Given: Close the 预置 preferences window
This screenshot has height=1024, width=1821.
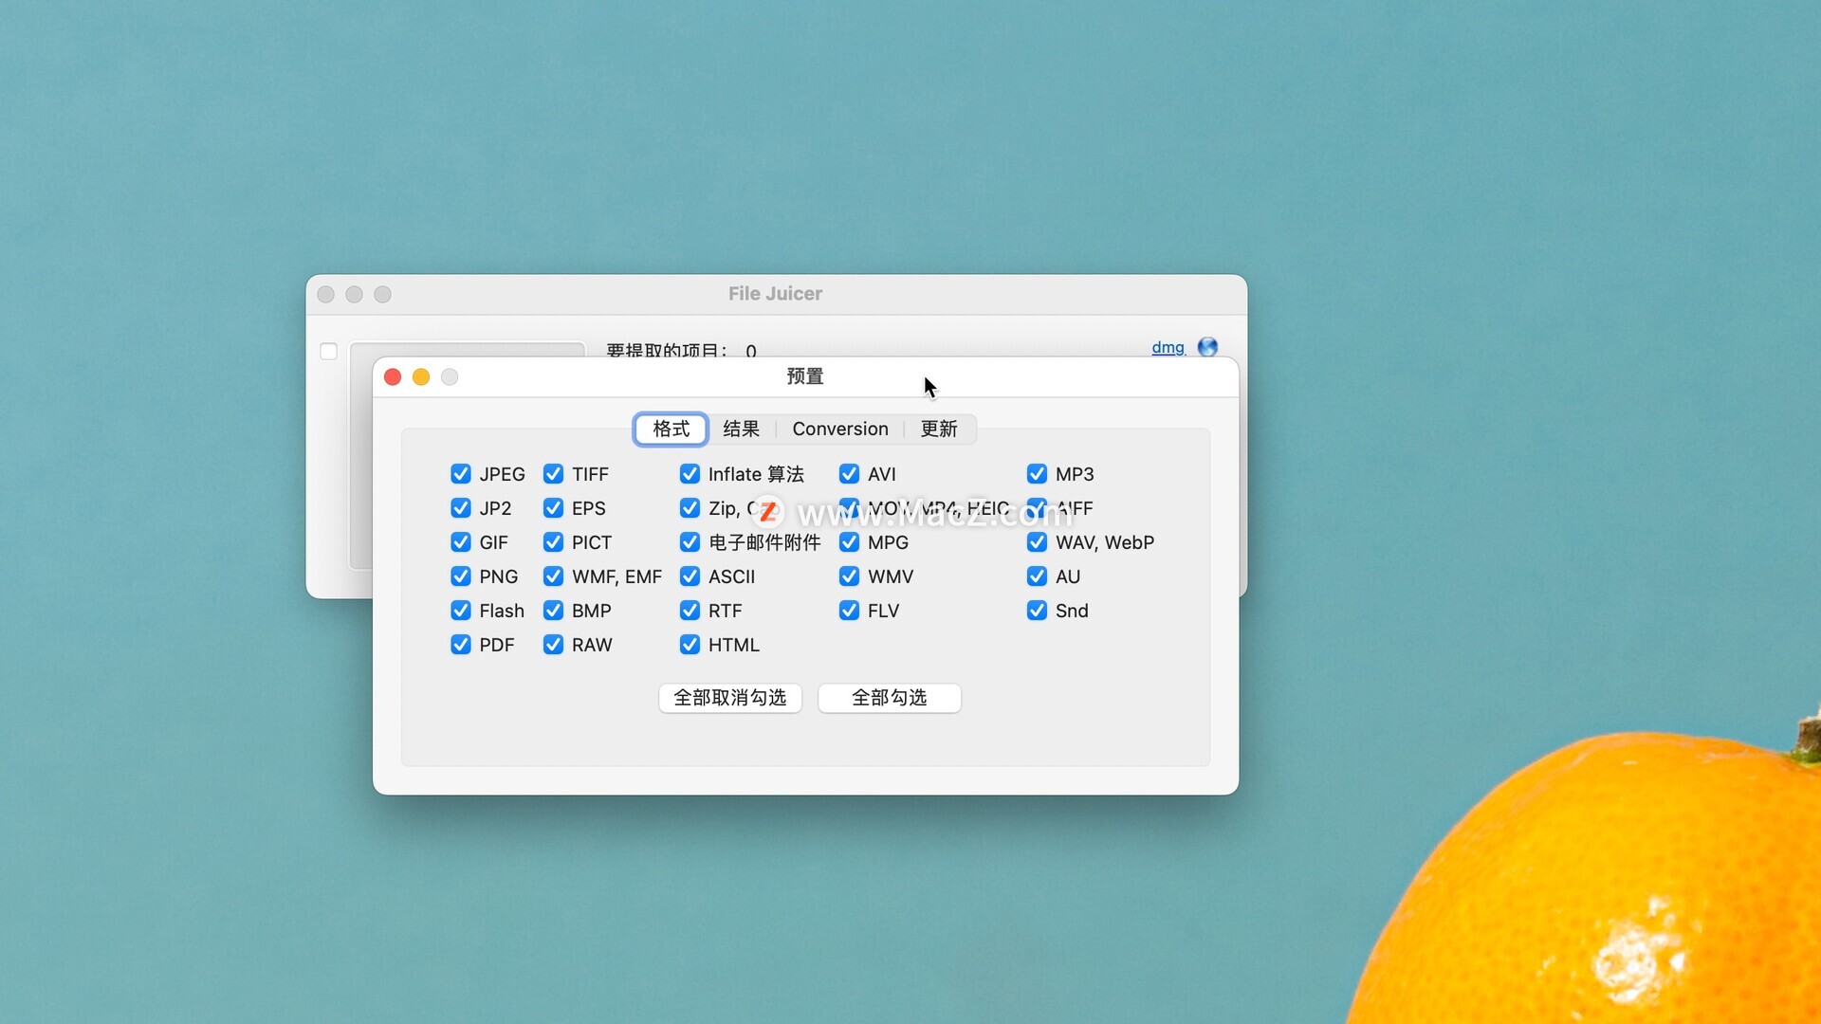Looking at the screenshot, I should click(x=393, y=377).
